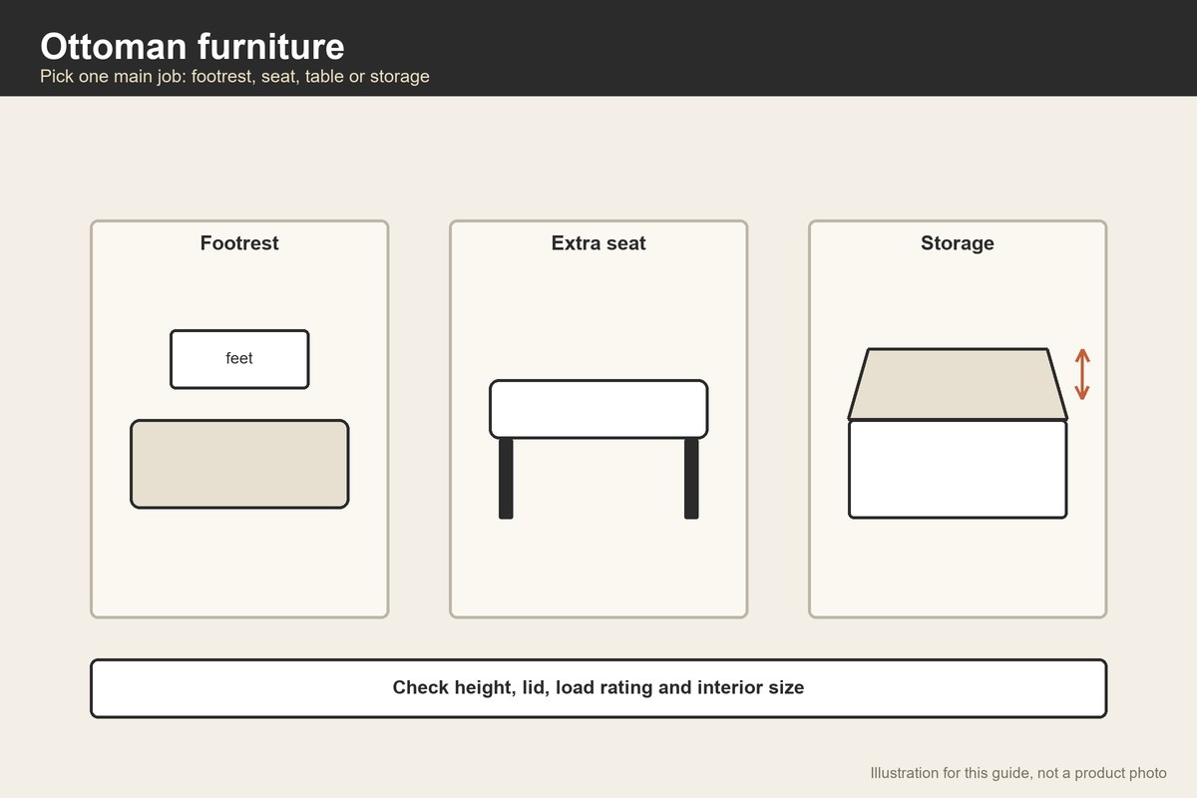The image size is (1197, 798).
Task: Click "Check height, lid, load rating and interior size"
Action: pyautogui.click(x=598, y=688)
